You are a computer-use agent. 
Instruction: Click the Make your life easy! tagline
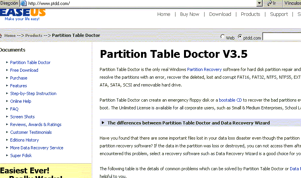click(22, 19)
